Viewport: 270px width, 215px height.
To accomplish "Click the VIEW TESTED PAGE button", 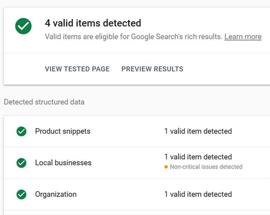I will [x=77, y=69].
